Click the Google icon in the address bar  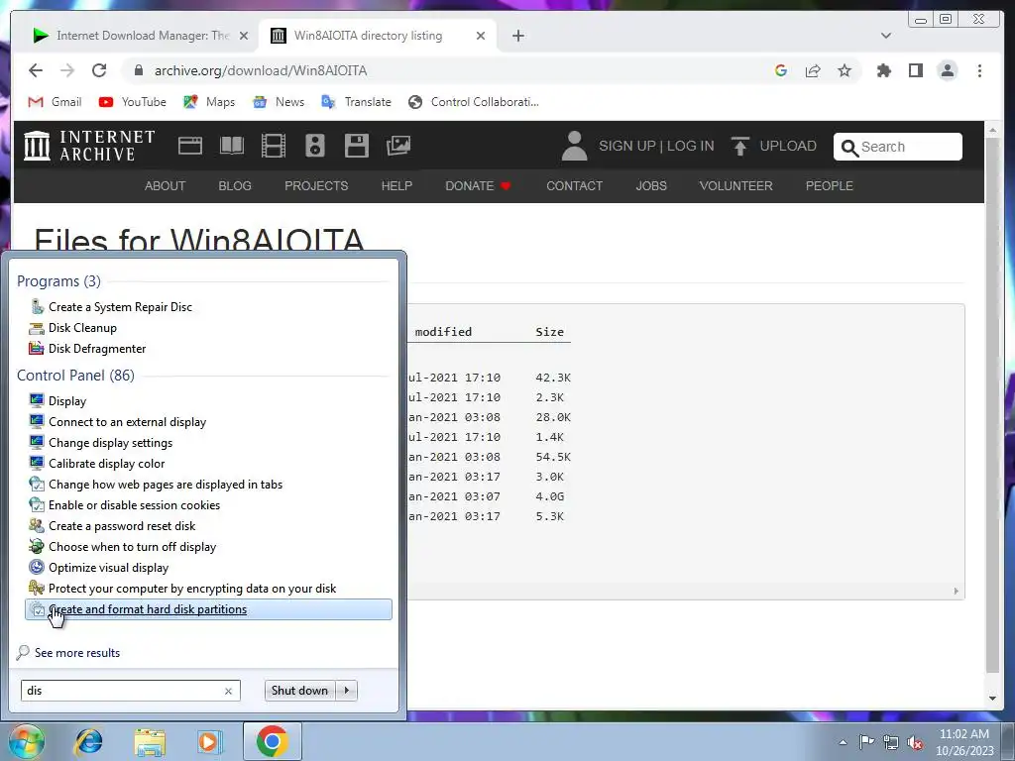pyautogui.click(x=781, y=70)
